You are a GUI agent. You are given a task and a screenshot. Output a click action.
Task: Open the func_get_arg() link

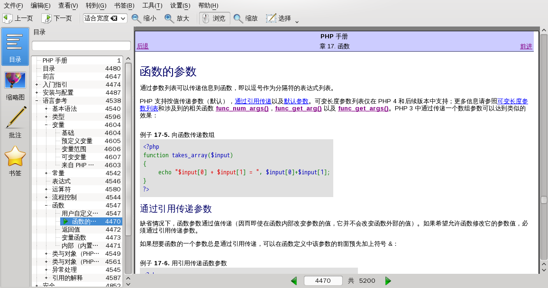click(298, 108)
